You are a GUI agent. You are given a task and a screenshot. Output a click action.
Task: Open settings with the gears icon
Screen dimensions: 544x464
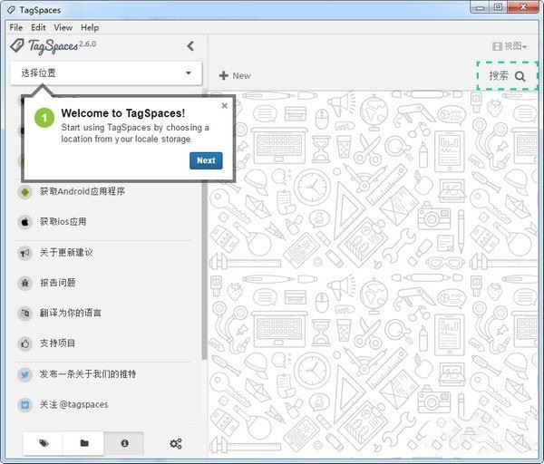click(x=176, y=443)
